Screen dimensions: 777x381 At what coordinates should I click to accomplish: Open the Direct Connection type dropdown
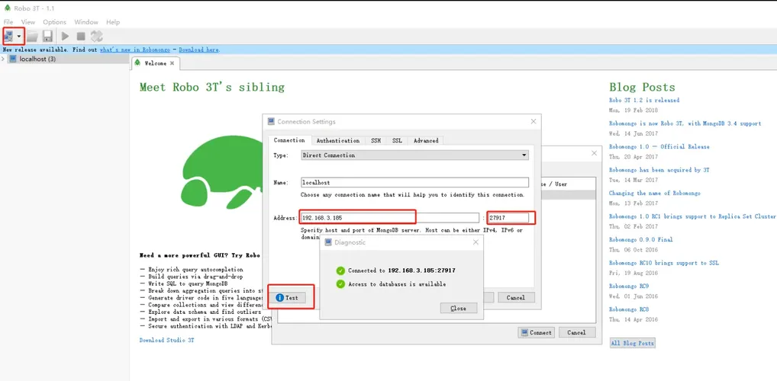point(414,155)
